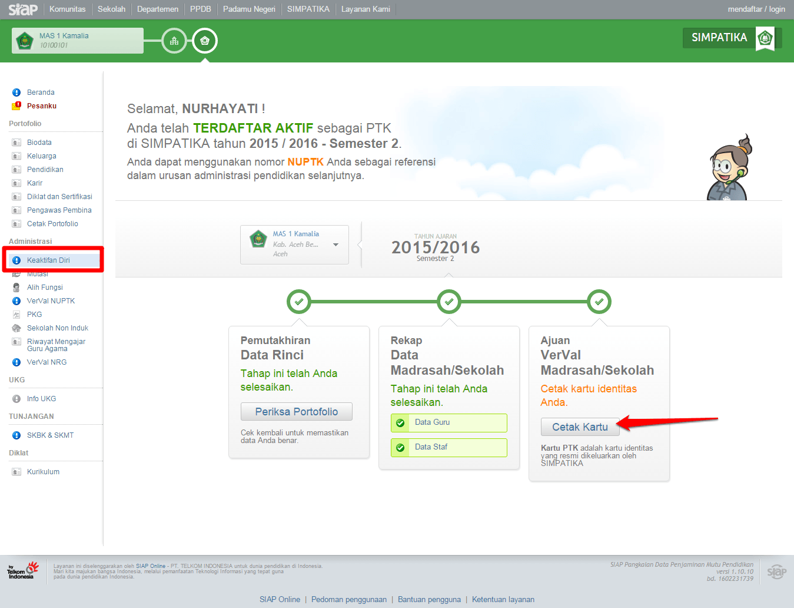Viewport: 794px width, 608px height.
Task: Open the PKG page
Action: point(35,315)
